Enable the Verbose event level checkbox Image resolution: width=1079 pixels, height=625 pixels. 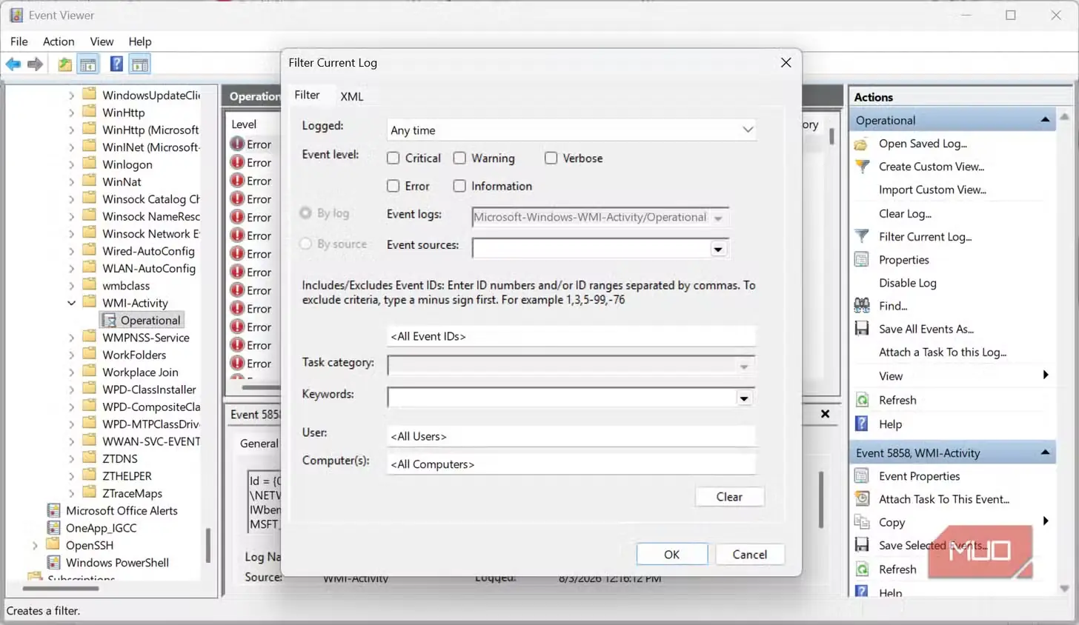point(551,158)
